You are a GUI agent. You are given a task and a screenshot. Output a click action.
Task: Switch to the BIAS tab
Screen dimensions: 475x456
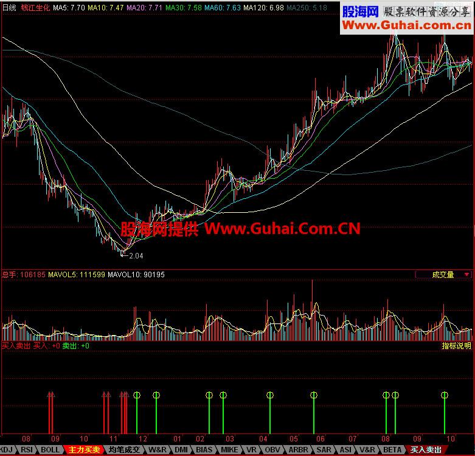point(204,450)
